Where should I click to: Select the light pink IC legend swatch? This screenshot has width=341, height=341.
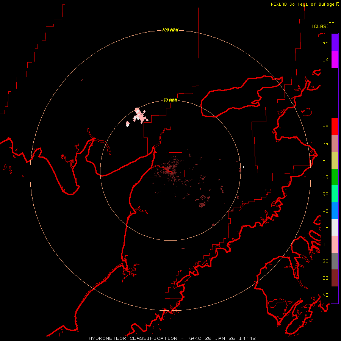pos(335,244)
